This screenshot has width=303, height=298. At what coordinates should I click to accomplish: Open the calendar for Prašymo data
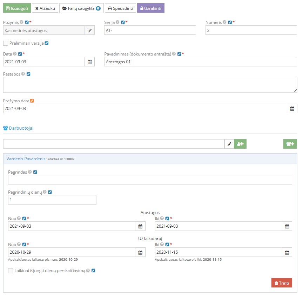[292, 109]
